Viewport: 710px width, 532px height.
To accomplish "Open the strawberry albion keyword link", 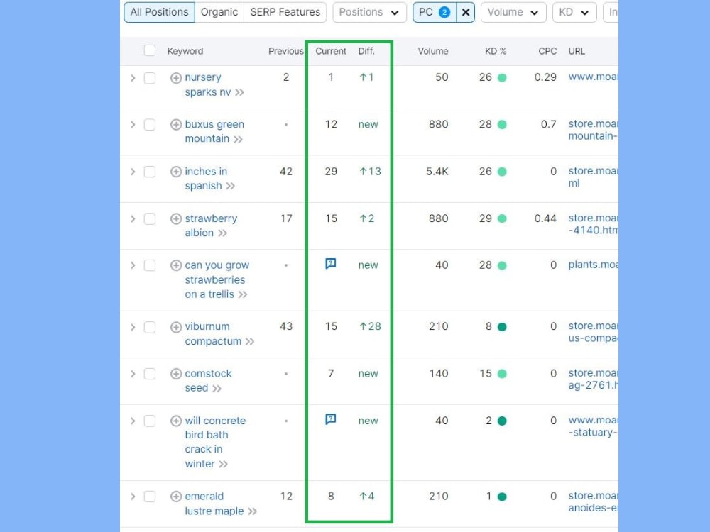I will pyautogui.click(x=211, y=226).
